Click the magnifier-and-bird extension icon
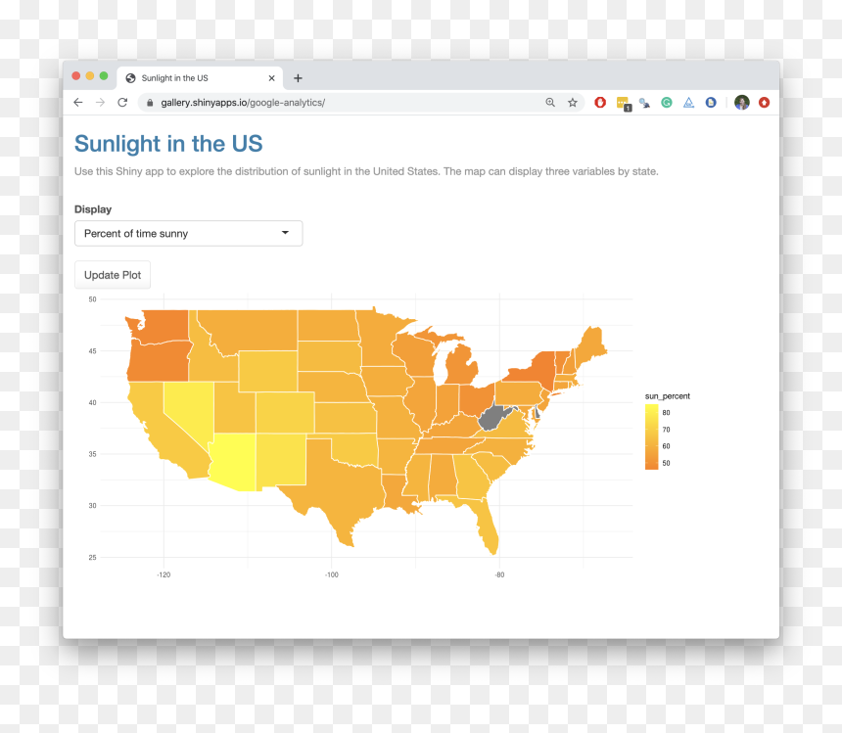Screen dimensions: 842x733 point(644,103)
